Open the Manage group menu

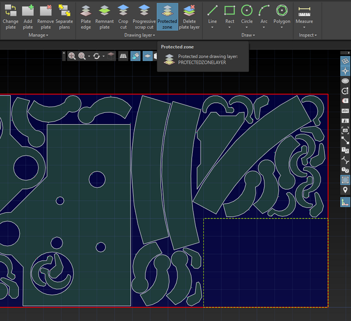(38, 35)
